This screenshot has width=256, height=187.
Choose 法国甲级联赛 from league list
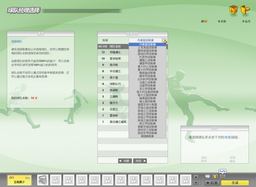[147, 86]
